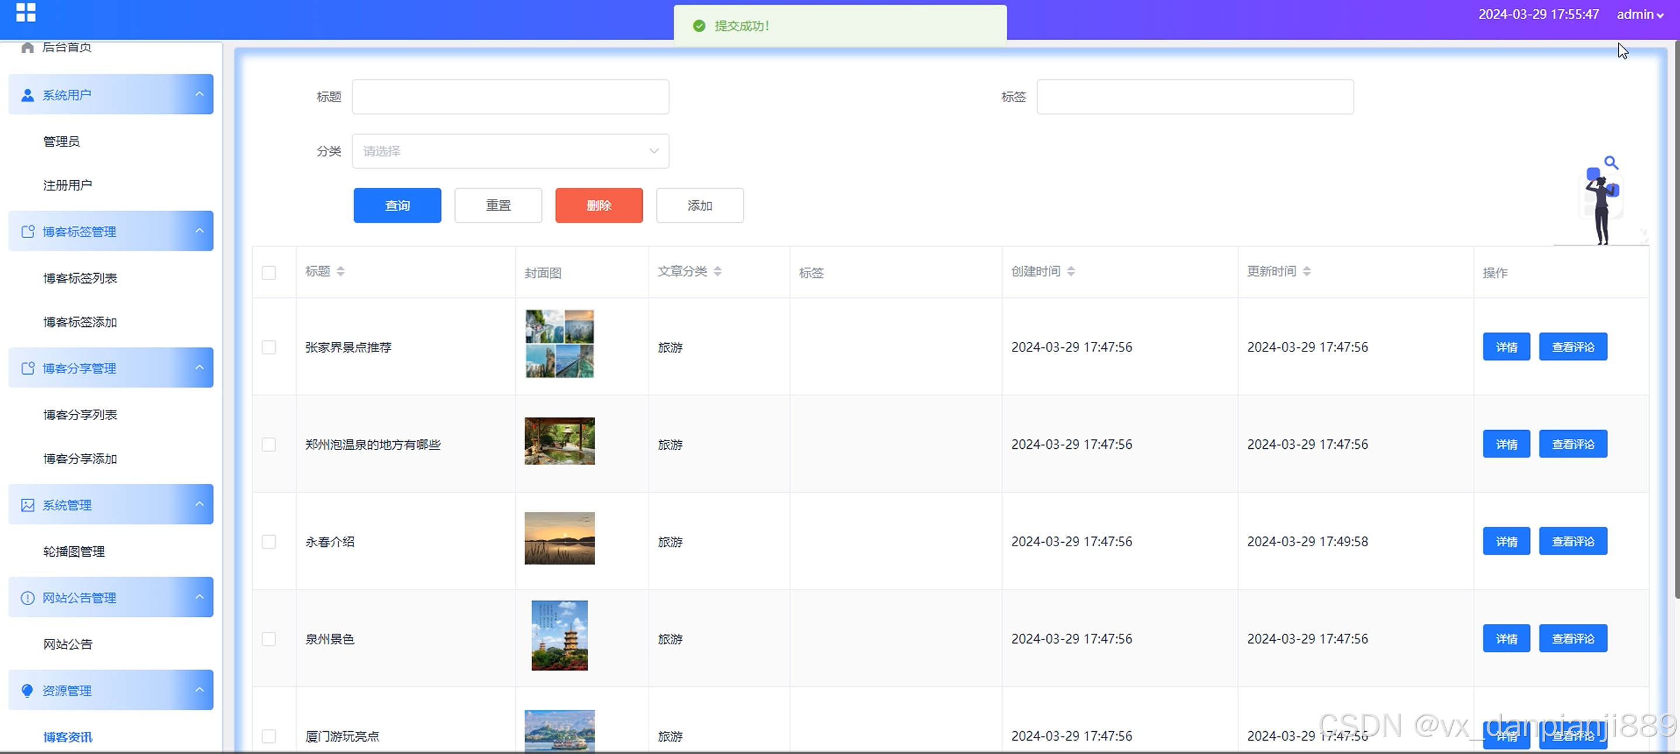Screen dimensions: 1680x754
Task: Click the 系统管理 image icon
Action: (x=27, y=505)
